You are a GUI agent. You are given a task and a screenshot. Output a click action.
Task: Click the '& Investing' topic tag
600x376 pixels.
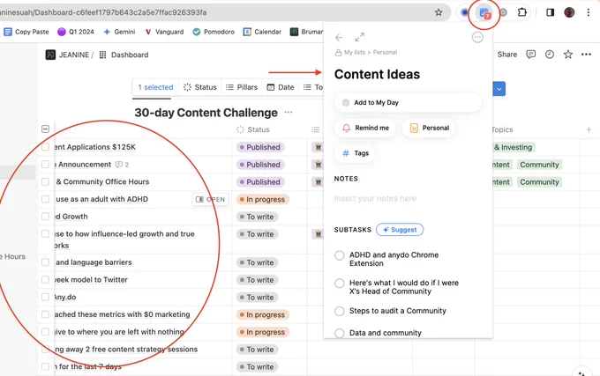pyautogui.click(x=513, y=147)
